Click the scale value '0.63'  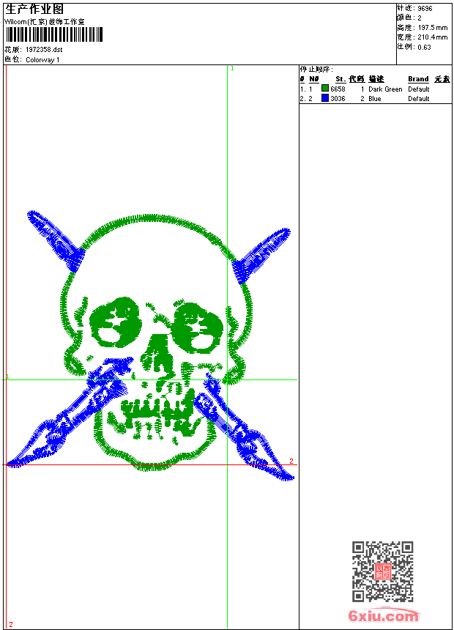pyautogui.click(x=424, y=47)
